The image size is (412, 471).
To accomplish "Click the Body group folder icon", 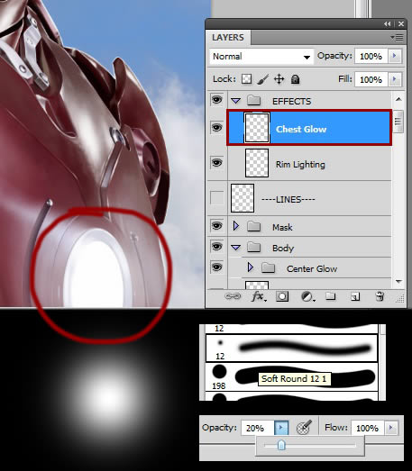I will pyautogui.click(x=254, y=248).
